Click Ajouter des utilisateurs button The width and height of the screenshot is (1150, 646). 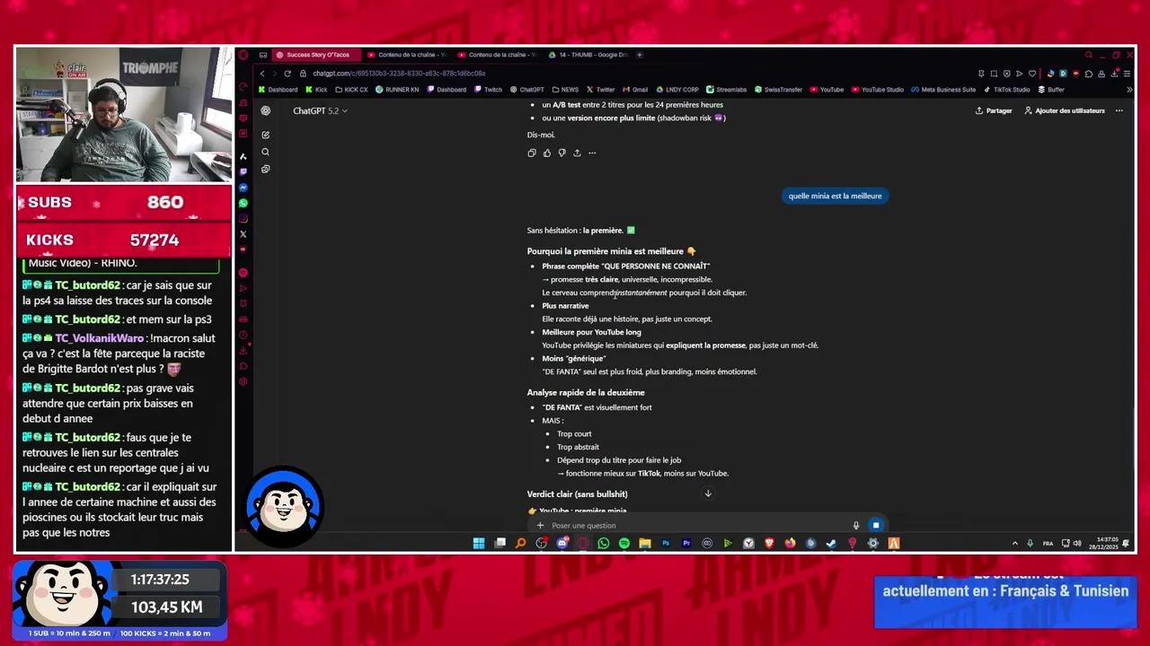pos(1065,110)
